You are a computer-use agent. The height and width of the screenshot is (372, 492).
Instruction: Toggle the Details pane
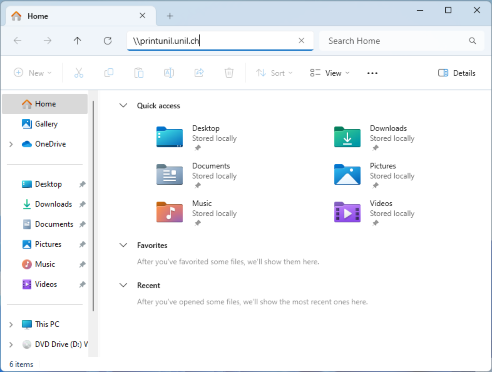[x=457, y=73]
